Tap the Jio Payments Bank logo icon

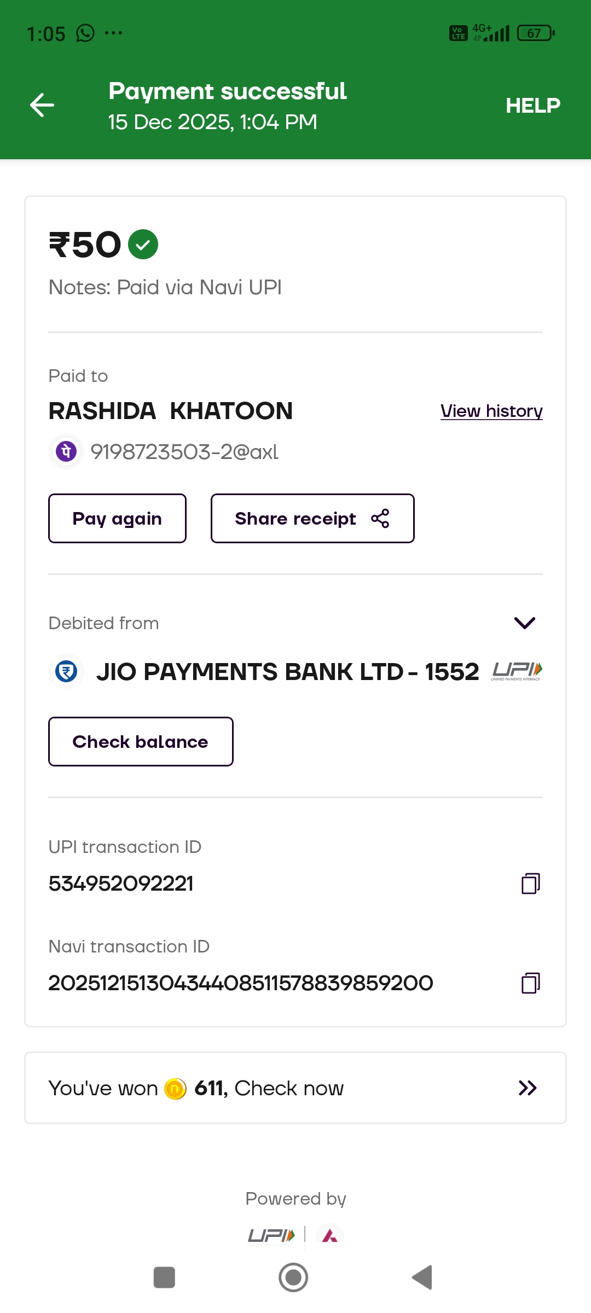[x=66, y=671]
